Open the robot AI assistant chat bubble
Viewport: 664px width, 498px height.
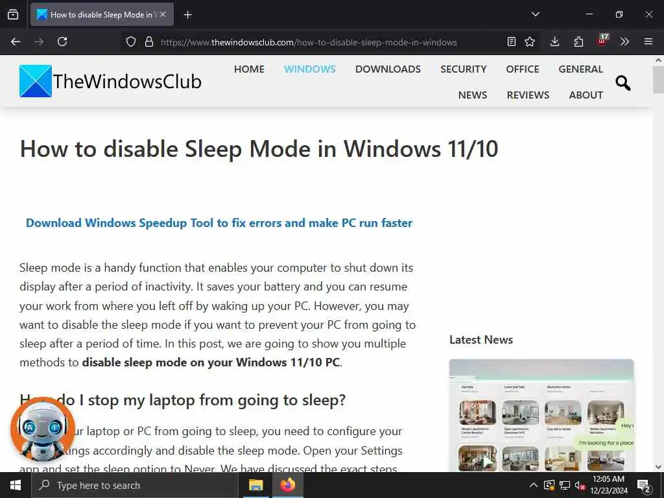pyautogui.click(x=42, y=429)
